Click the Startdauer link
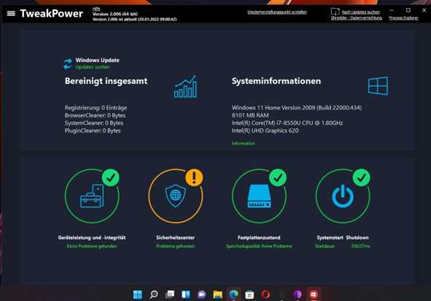 [x=325, y=246]
